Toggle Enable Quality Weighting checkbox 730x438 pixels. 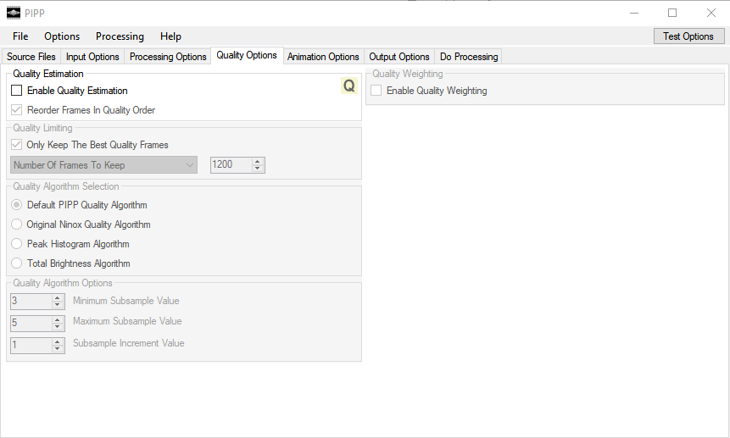pos(376,91)
